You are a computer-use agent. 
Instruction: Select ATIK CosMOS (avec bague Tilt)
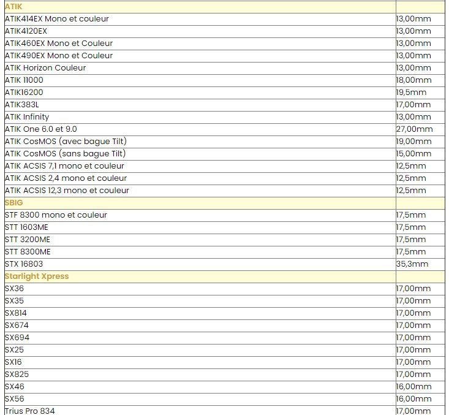(65, 142)
